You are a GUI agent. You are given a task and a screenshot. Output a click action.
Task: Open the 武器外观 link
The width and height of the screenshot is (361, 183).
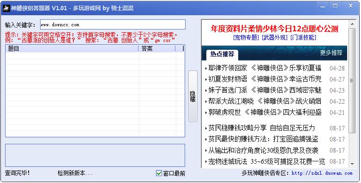point(274,37)
